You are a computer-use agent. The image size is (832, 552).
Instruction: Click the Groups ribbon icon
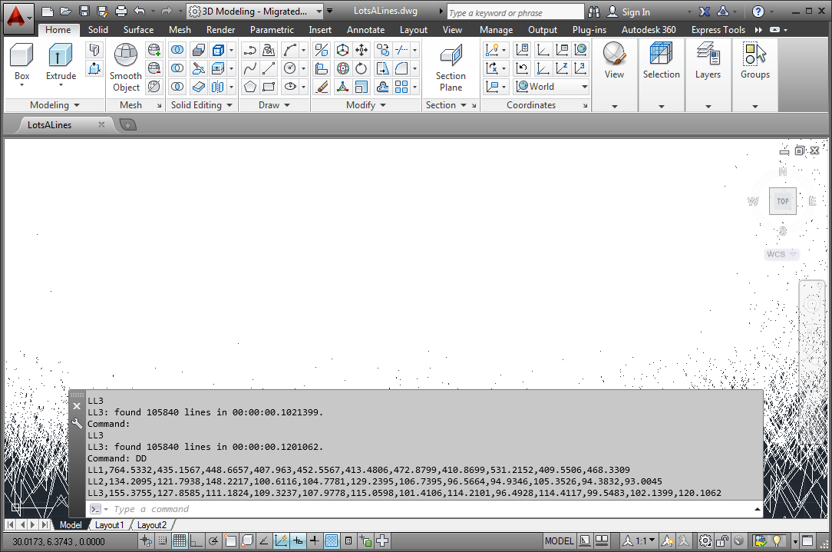(x=754, y=61)
